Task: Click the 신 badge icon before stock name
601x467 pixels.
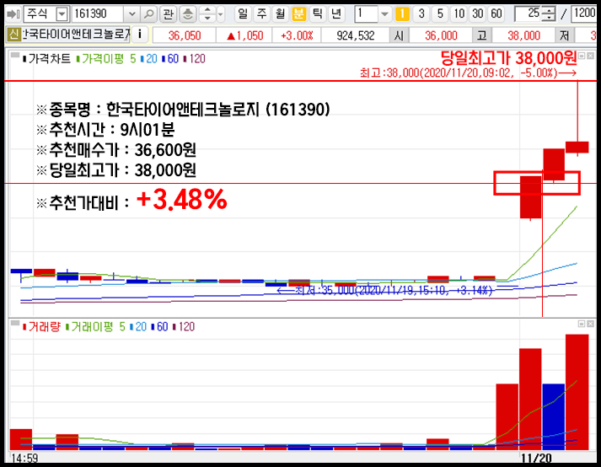Action: tap(13, 35)
